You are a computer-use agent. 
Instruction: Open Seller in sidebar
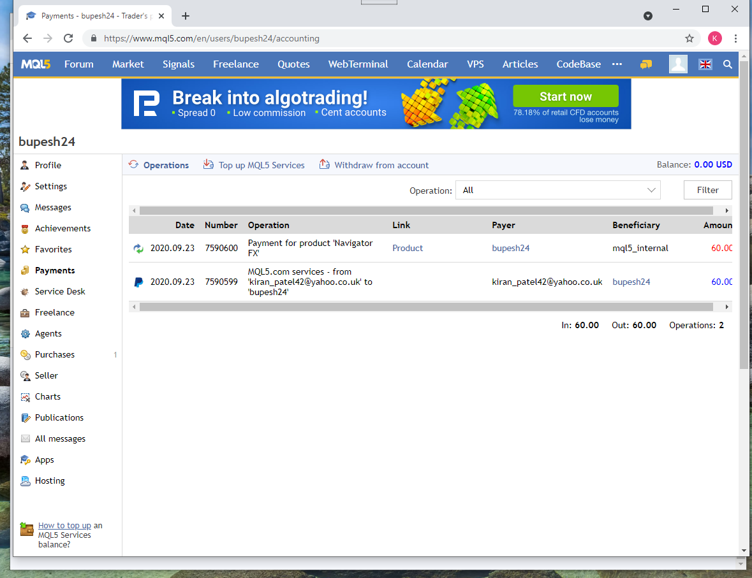click(x=46, y=376)
